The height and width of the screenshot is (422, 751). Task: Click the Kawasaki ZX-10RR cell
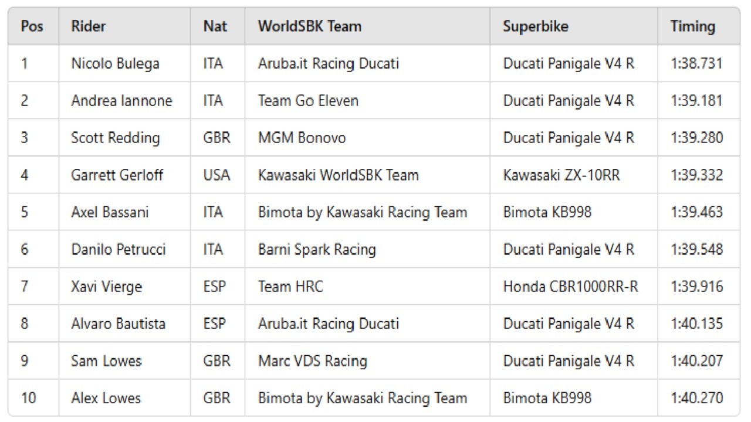click(x=561, y=175)
